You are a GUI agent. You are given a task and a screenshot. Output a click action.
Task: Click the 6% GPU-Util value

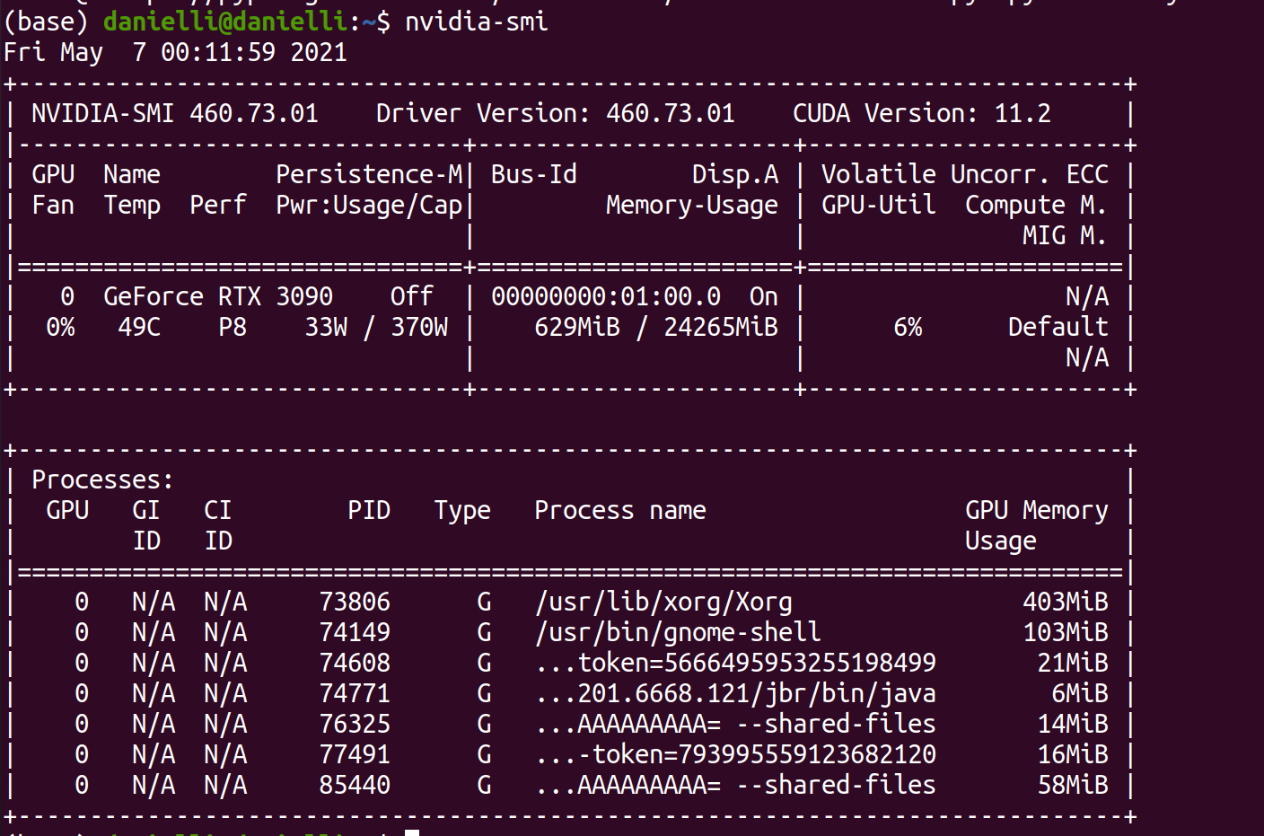click(x=908, y=327)
